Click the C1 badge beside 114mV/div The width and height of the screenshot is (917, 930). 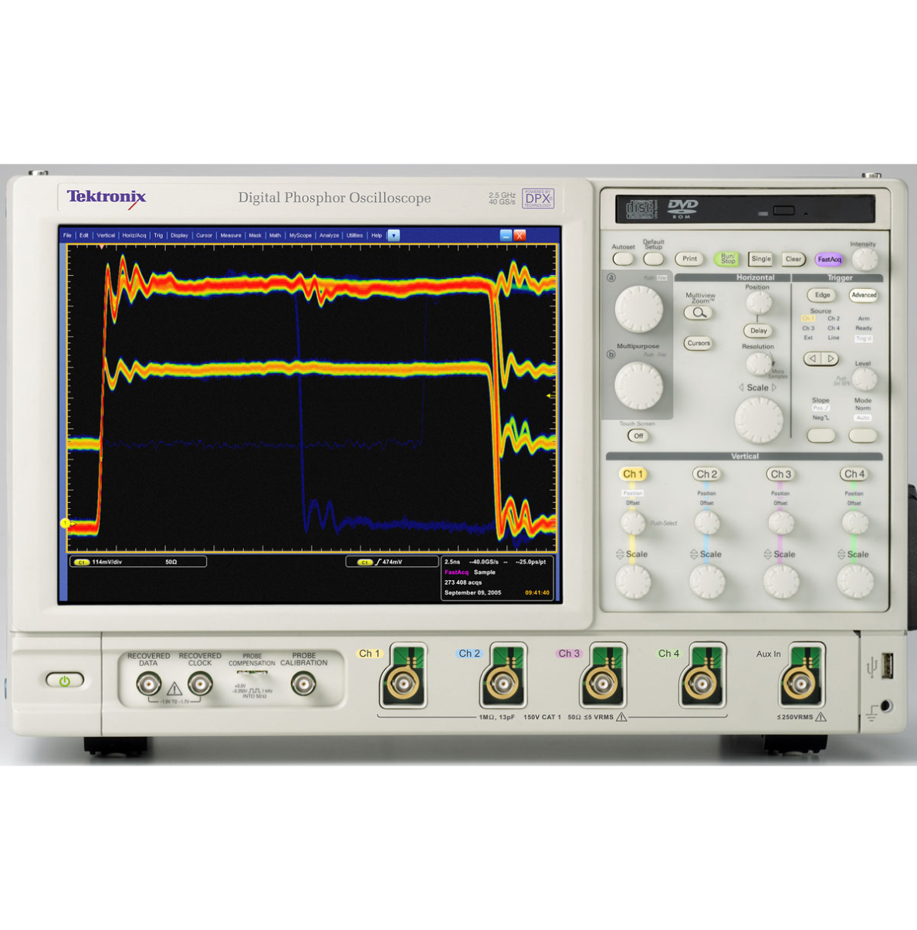click(x=81, y=562)
